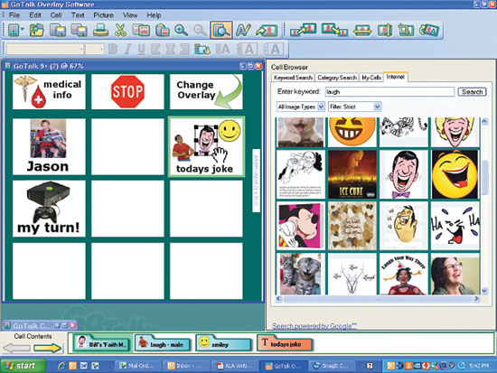Open the overlay template dropdown arrow
497x373 pixels.
pyautogui.click(x=23, y=30)
